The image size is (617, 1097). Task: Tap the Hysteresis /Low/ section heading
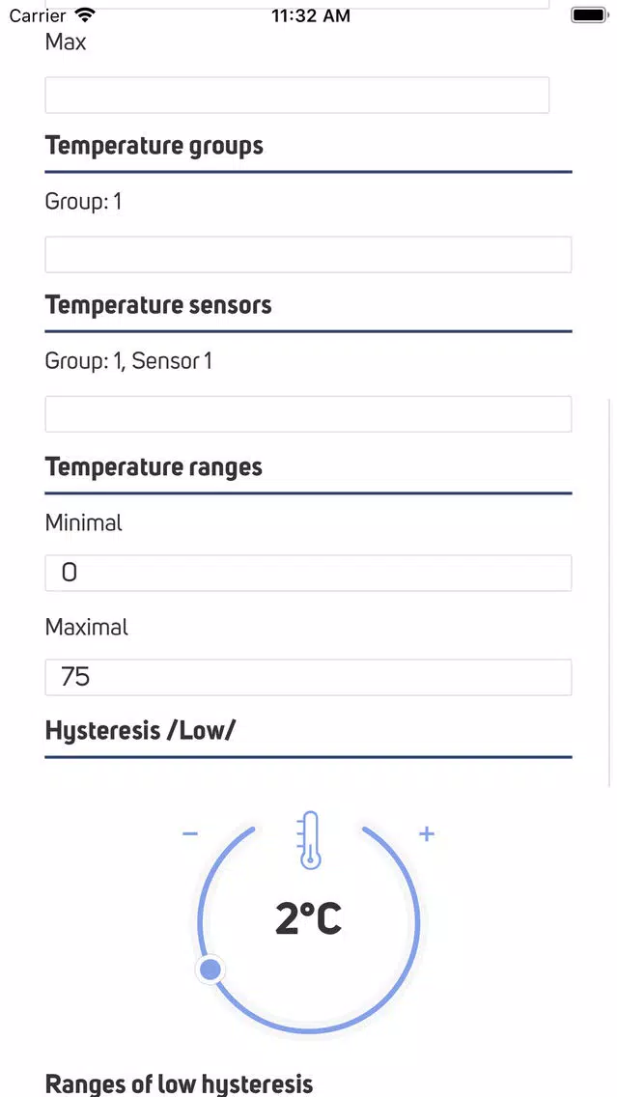coord(141,730)
